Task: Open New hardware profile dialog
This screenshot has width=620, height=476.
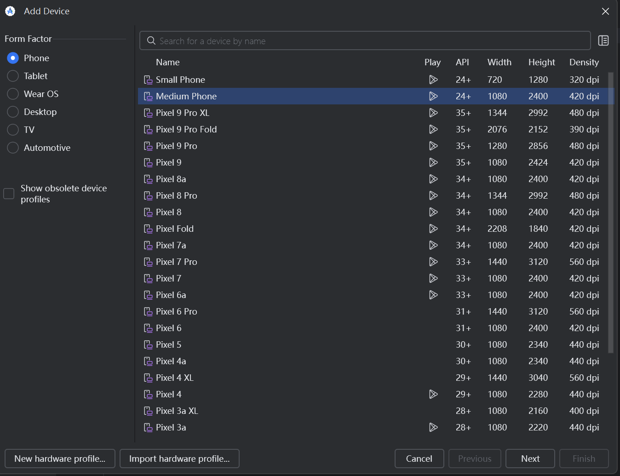Action: tap(60, 459)
